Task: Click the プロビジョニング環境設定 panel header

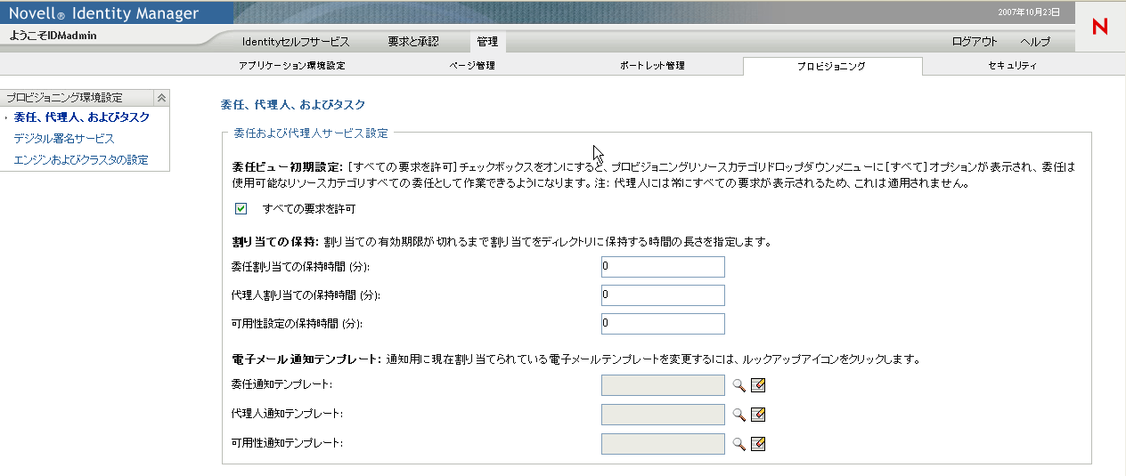Action: click(x=85, y=98)
